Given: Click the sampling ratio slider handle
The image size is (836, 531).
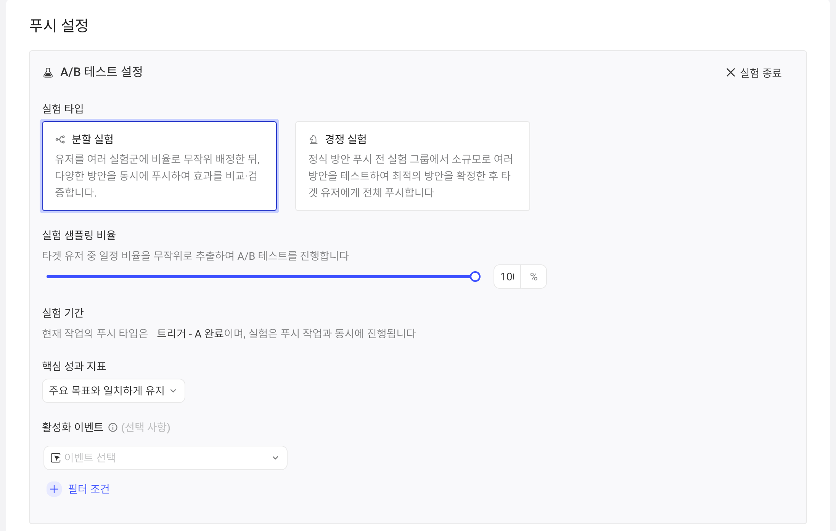Looking at the screenshot, I should point(475,277).
